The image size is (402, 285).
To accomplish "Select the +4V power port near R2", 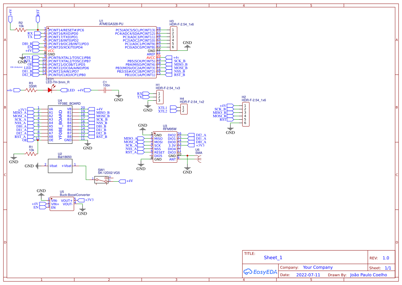I will pos(11,19).
